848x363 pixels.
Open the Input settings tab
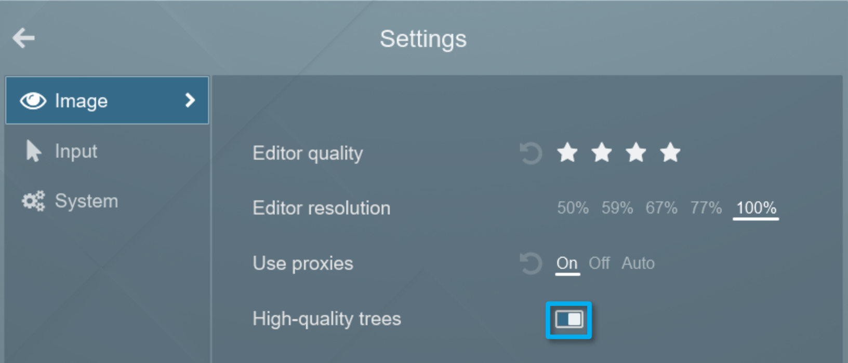[x=76, y=151]
